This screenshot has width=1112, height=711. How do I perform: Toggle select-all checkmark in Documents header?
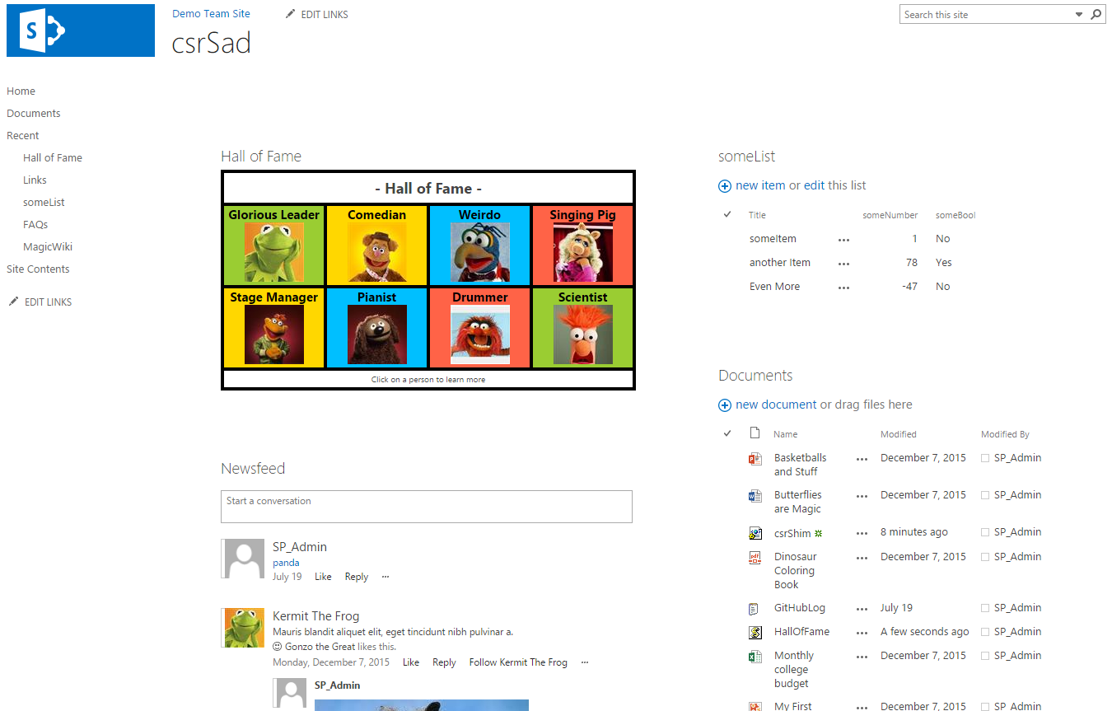pos(727,434)
